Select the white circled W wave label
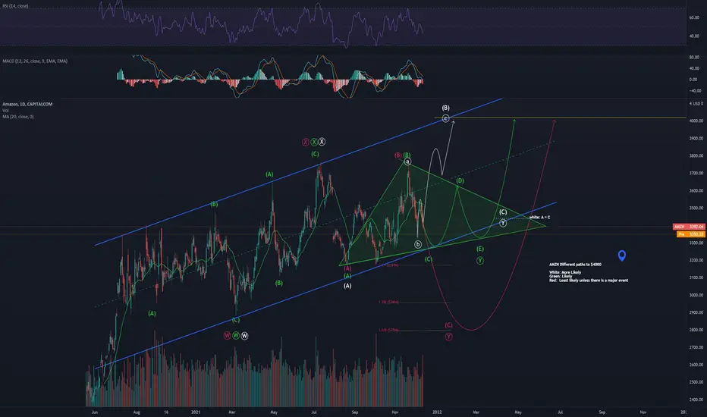 244,335
